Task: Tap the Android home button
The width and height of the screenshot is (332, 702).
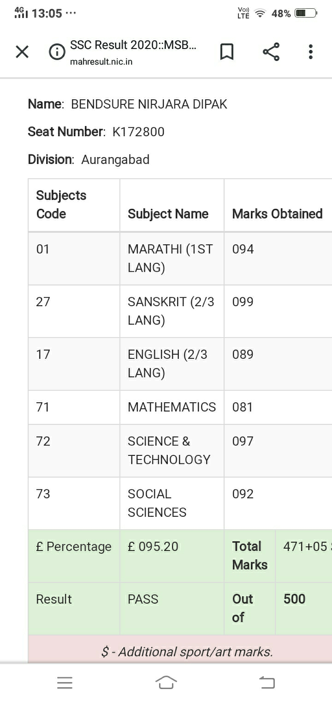Action: (166, 682)
